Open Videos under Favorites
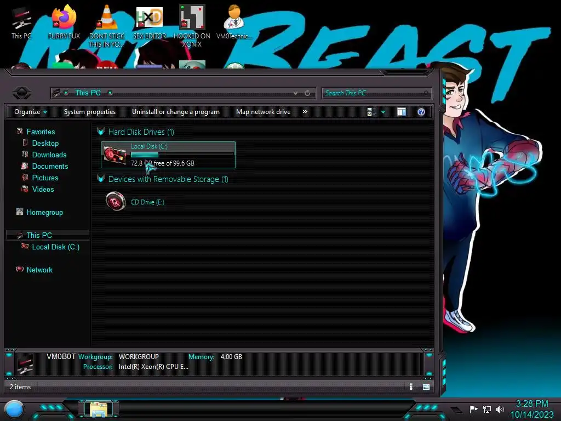This screenshot has height=421, width=561. (x=43, y=189)
